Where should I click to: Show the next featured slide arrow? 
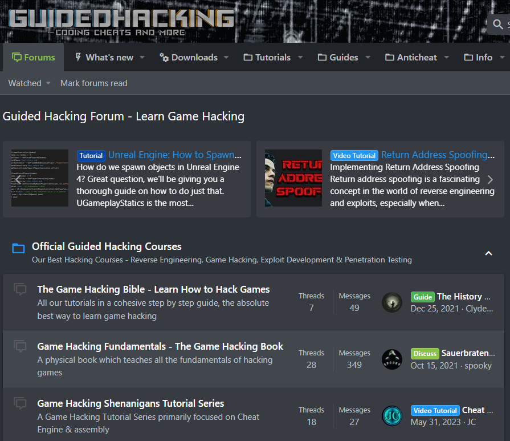(490, 179)
